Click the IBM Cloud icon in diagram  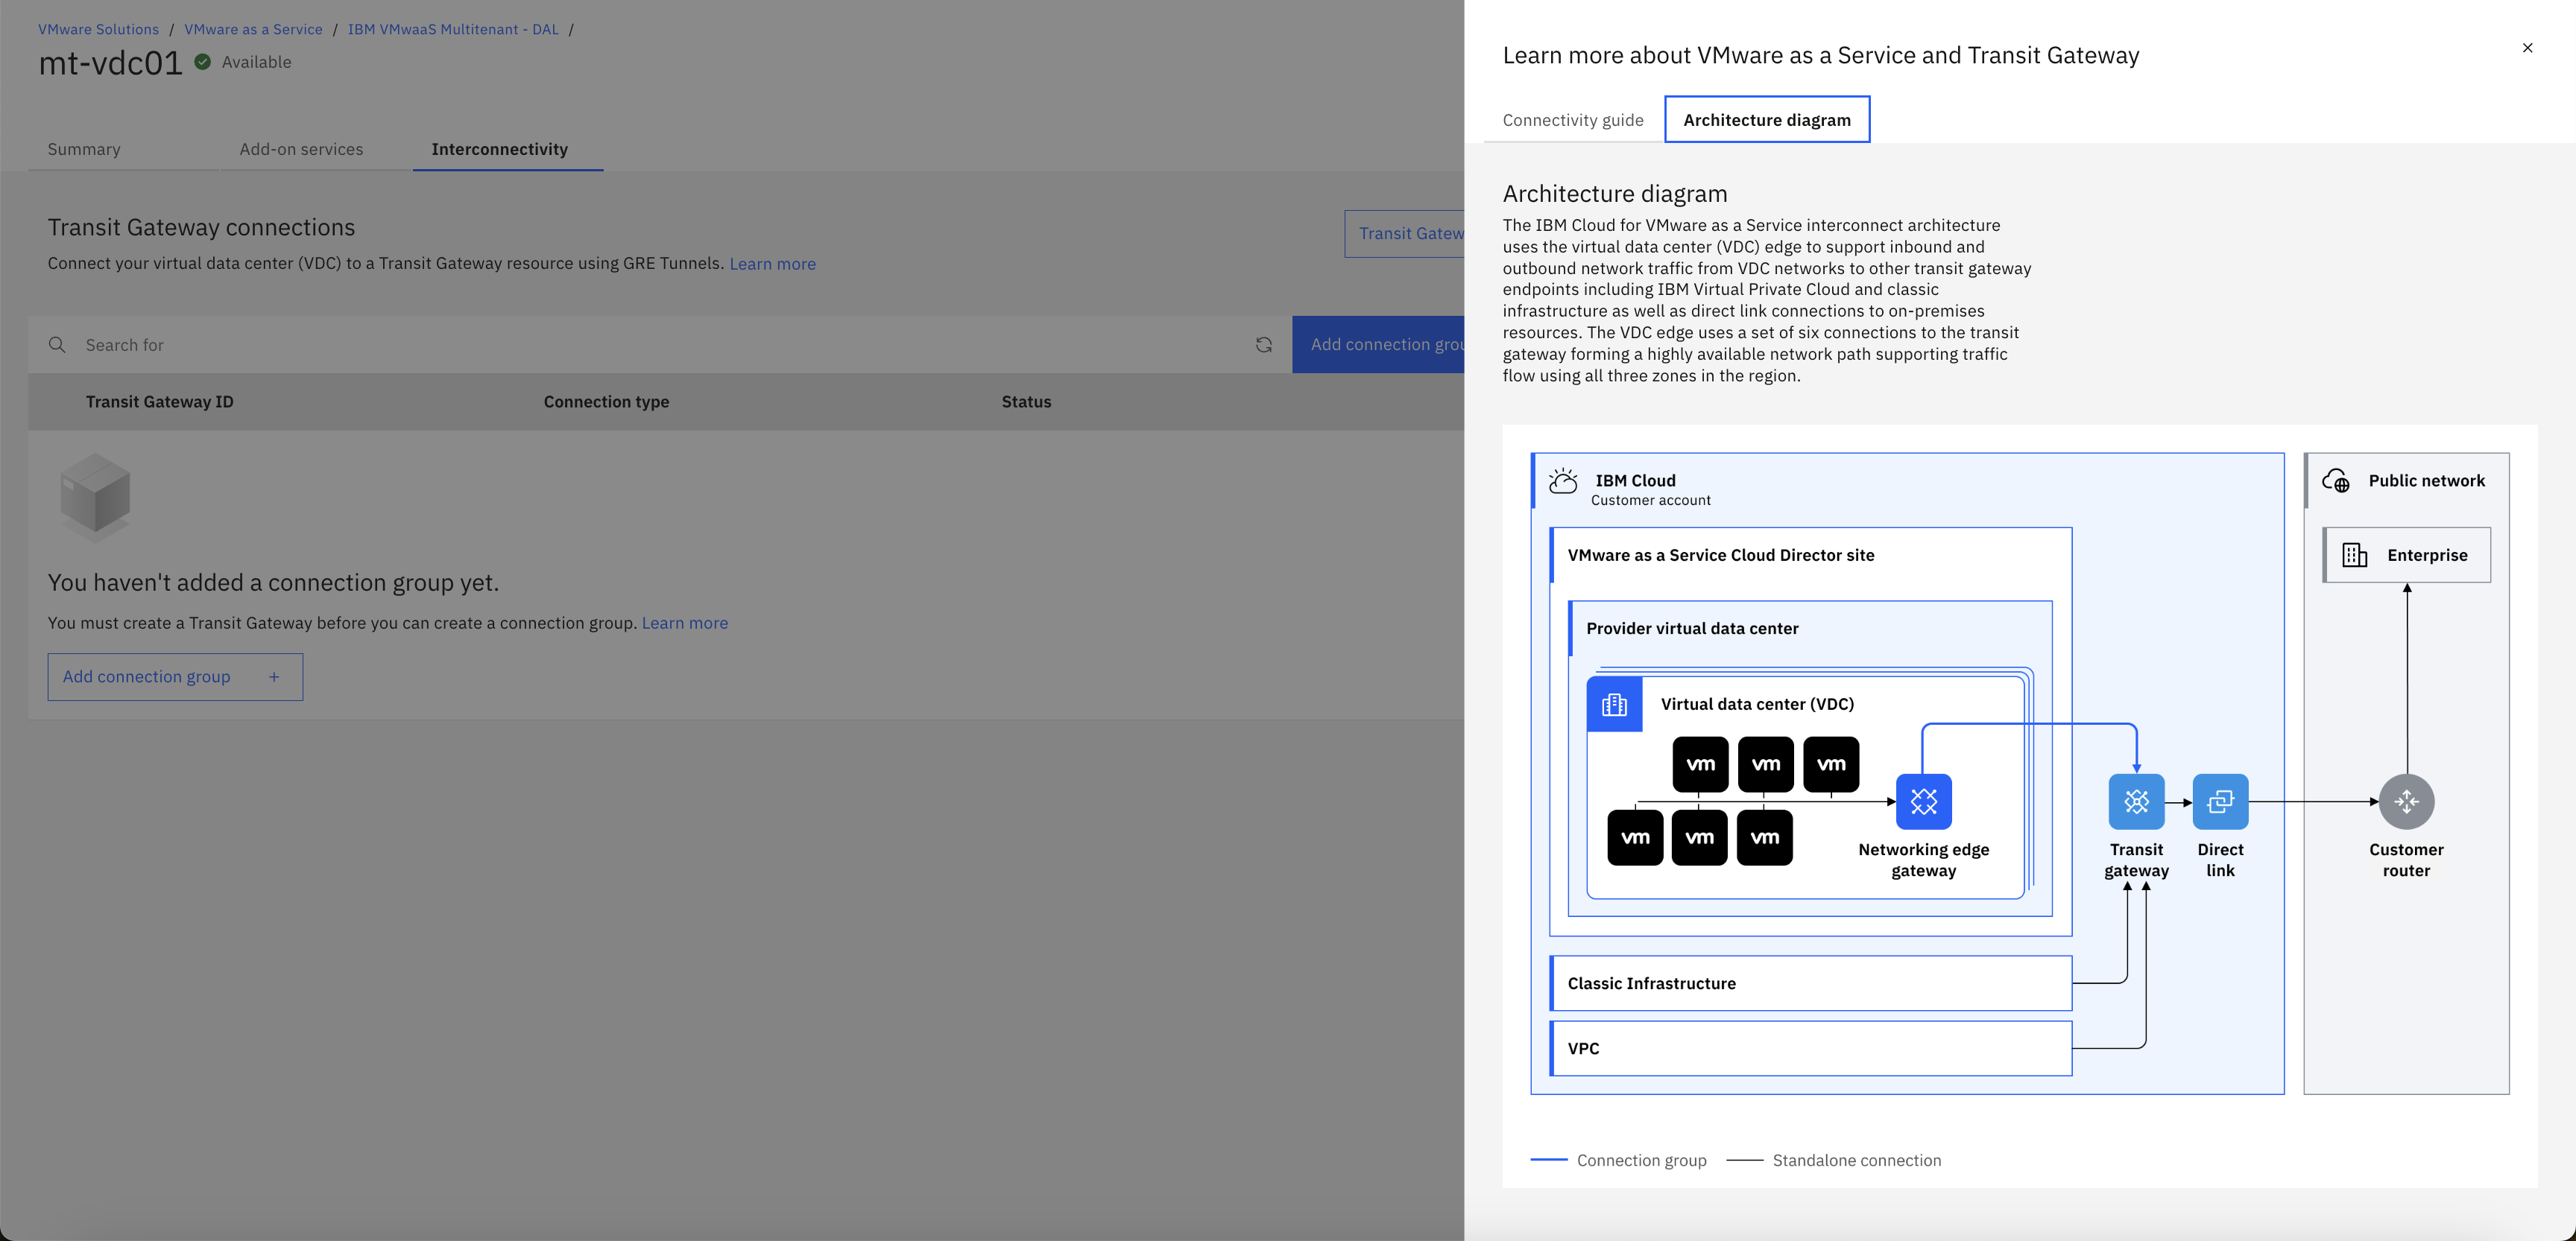tap(1563, 482)
